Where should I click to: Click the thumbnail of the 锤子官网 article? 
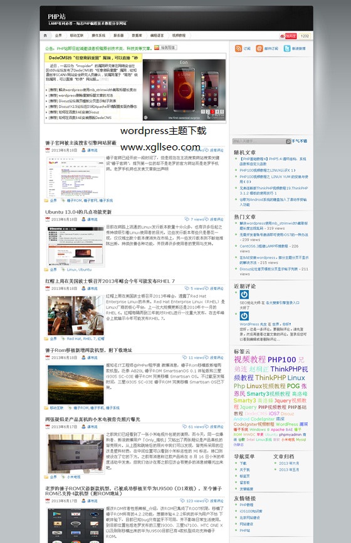click(76, 177)
